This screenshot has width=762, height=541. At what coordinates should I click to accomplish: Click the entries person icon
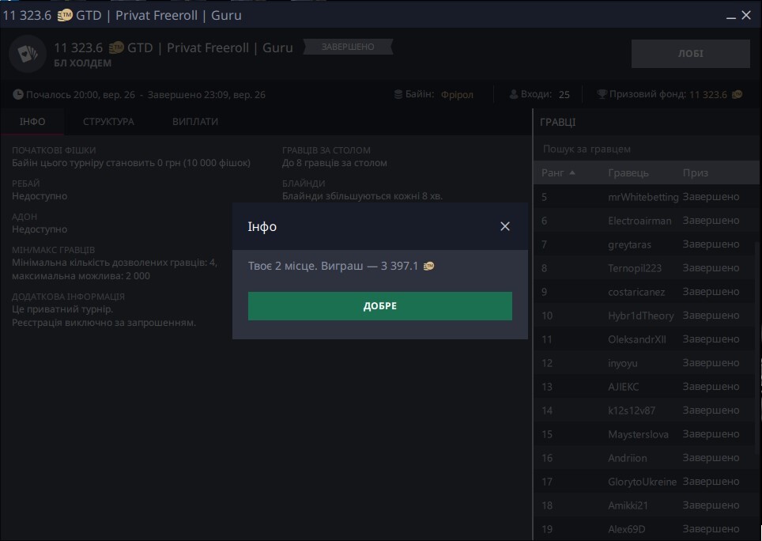(513, 95)
